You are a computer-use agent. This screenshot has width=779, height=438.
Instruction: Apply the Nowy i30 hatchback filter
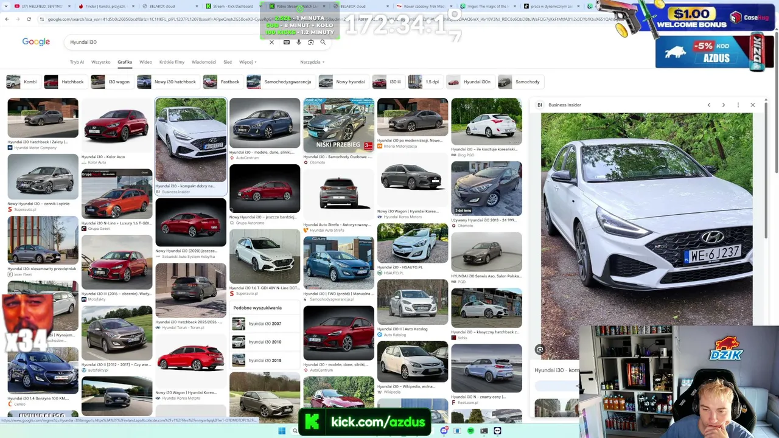[x=167, y=82]
